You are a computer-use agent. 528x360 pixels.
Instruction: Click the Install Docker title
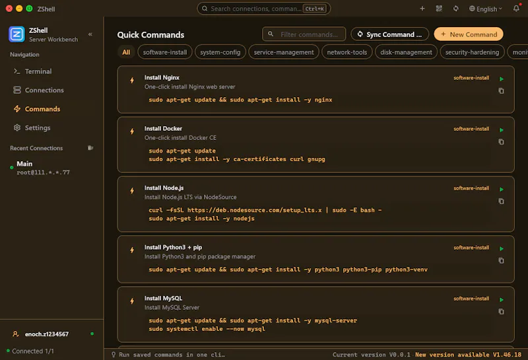[163, 128]
